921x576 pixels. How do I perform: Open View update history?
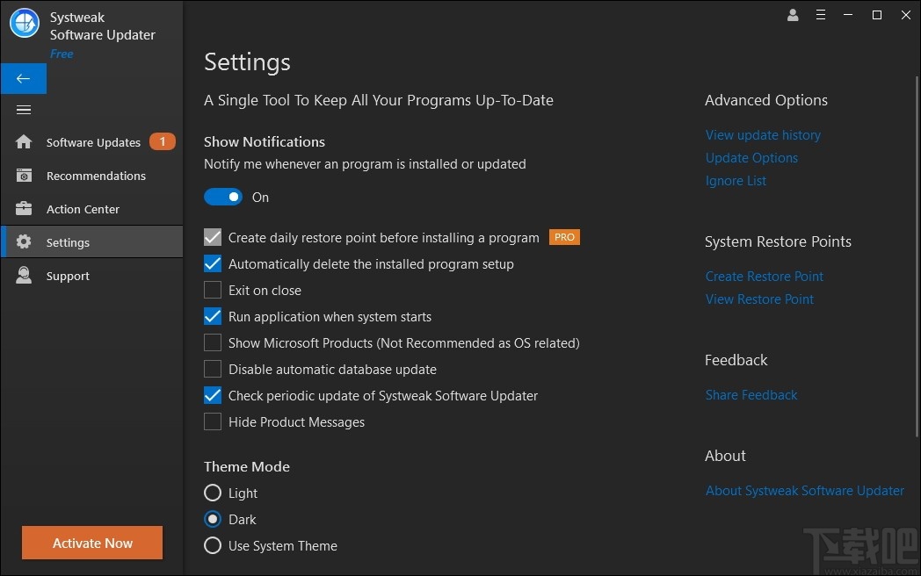(763, 134)
